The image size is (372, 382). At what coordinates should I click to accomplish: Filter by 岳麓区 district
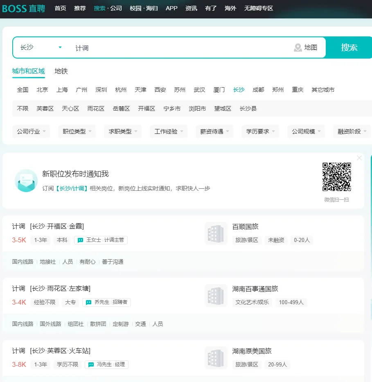(x=121, y=108)
